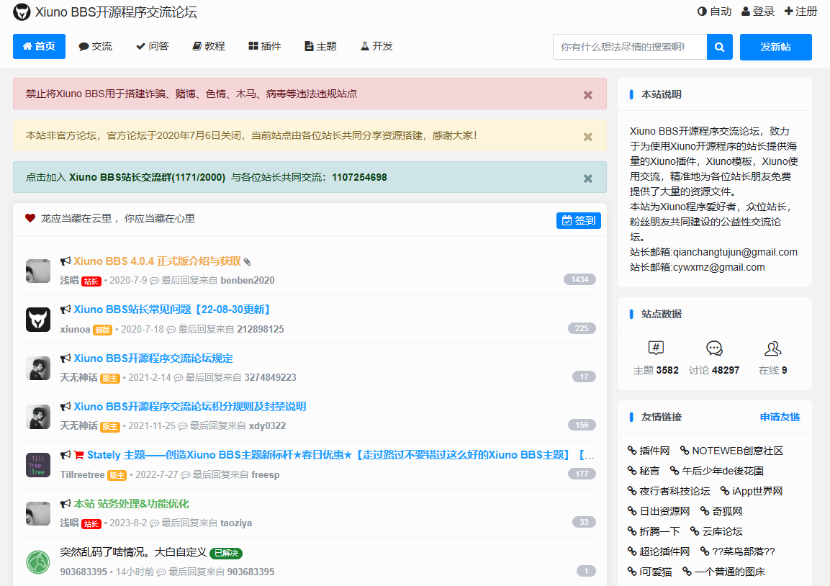Click last replier benben2020

pyautogui.click(x=247, y=281)
